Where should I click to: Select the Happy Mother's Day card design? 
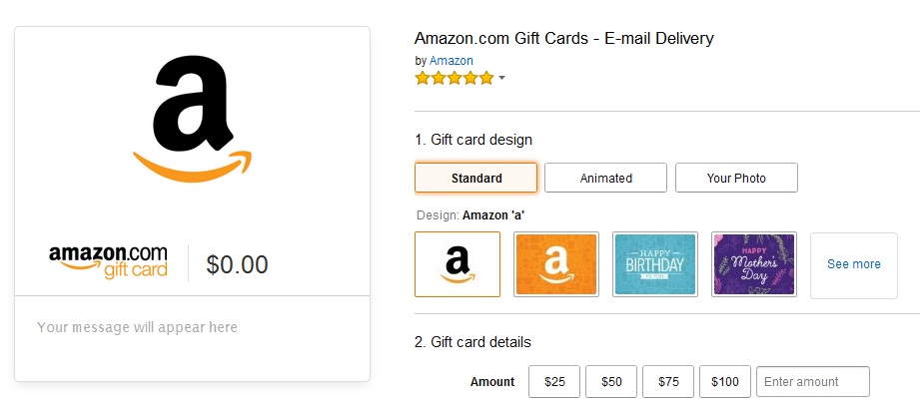753,264
